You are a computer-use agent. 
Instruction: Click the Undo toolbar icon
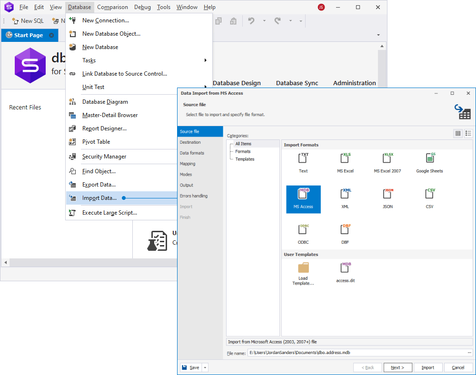click(251, 21)
